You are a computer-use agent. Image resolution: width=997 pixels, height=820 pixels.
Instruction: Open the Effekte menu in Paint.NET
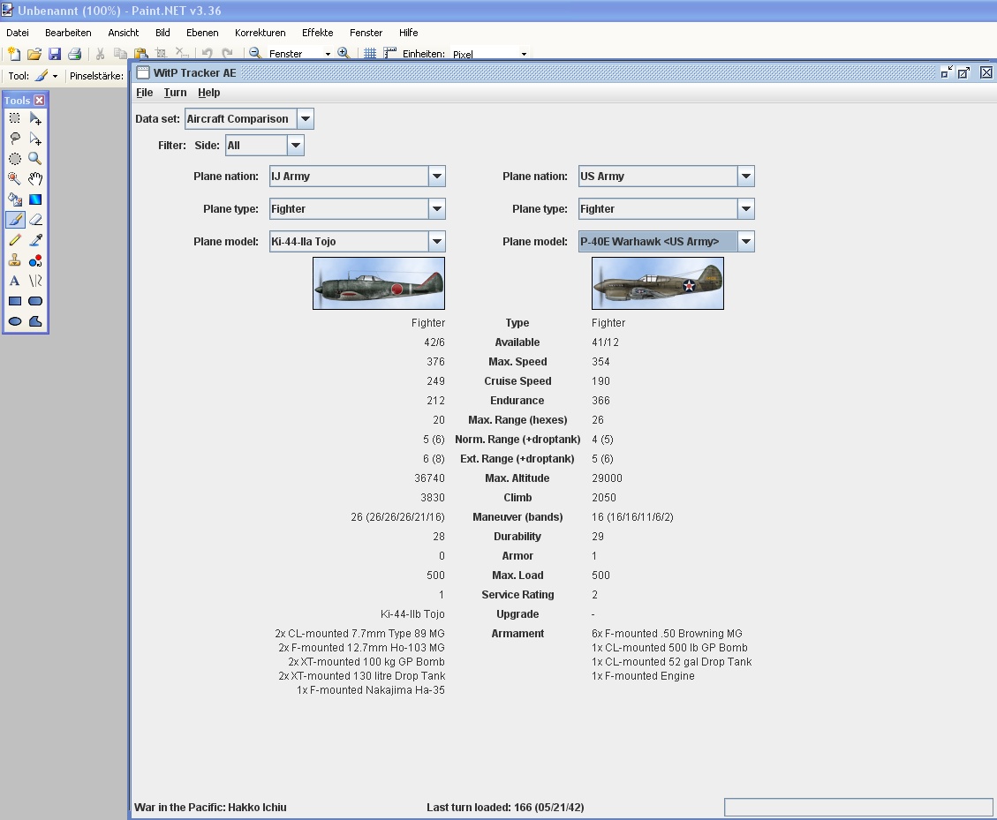coord(317,33)
